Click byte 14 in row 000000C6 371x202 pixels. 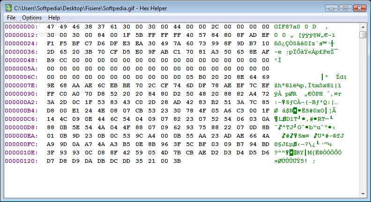[51, 119]
